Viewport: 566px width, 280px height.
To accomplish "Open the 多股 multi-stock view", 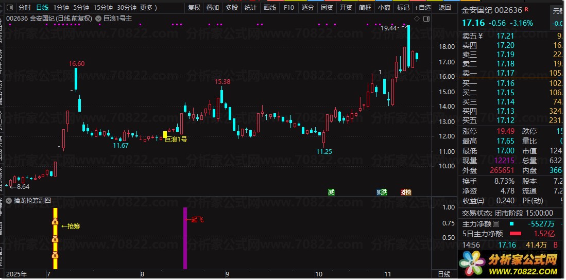I will coord(232,8).
